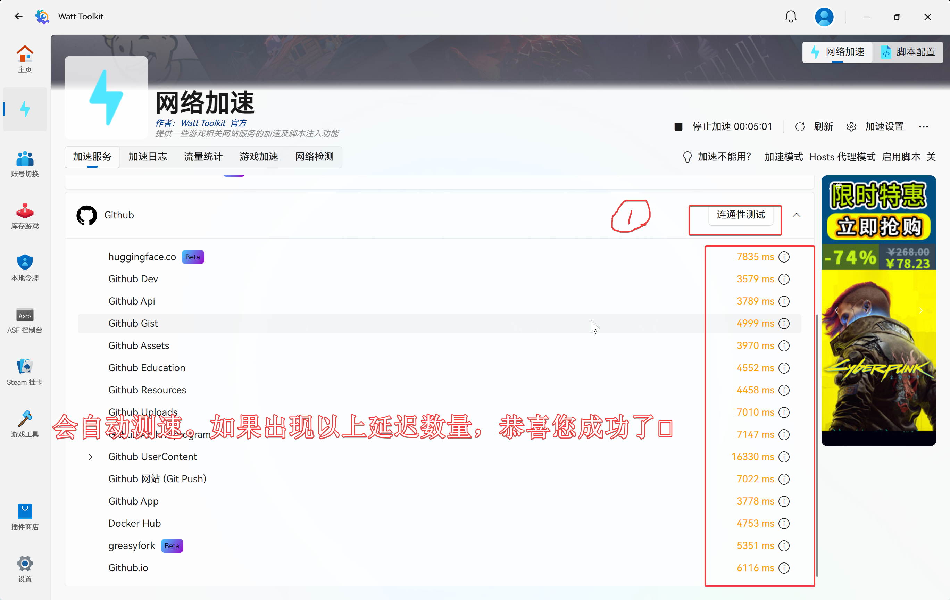Switch to 网络检测 tab
The image size is (950, 600).
315,157
